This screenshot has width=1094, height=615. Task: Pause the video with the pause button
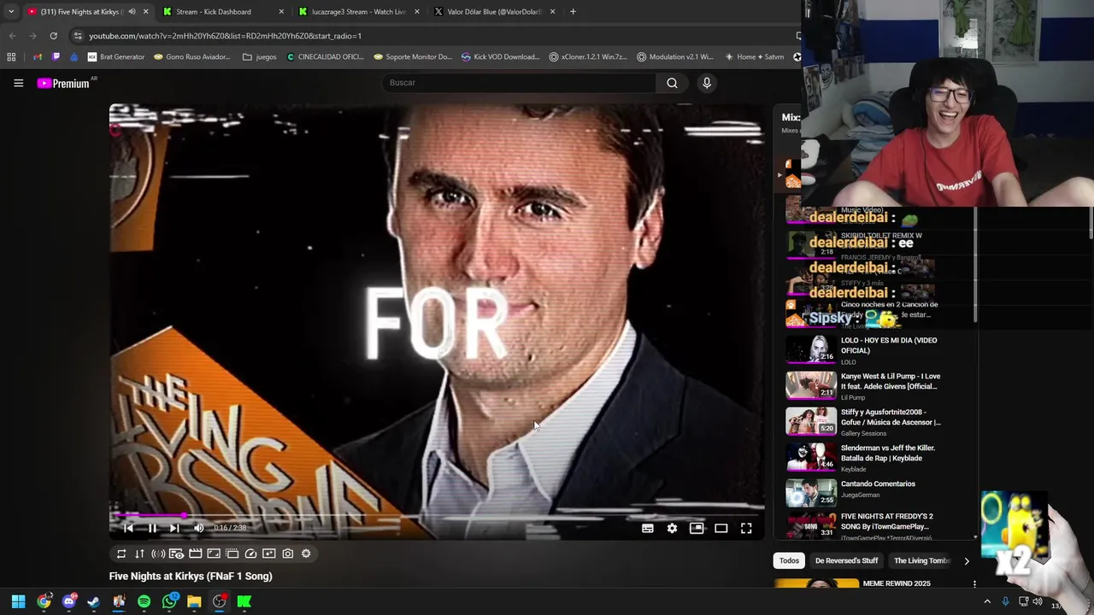tap(152, 528)
